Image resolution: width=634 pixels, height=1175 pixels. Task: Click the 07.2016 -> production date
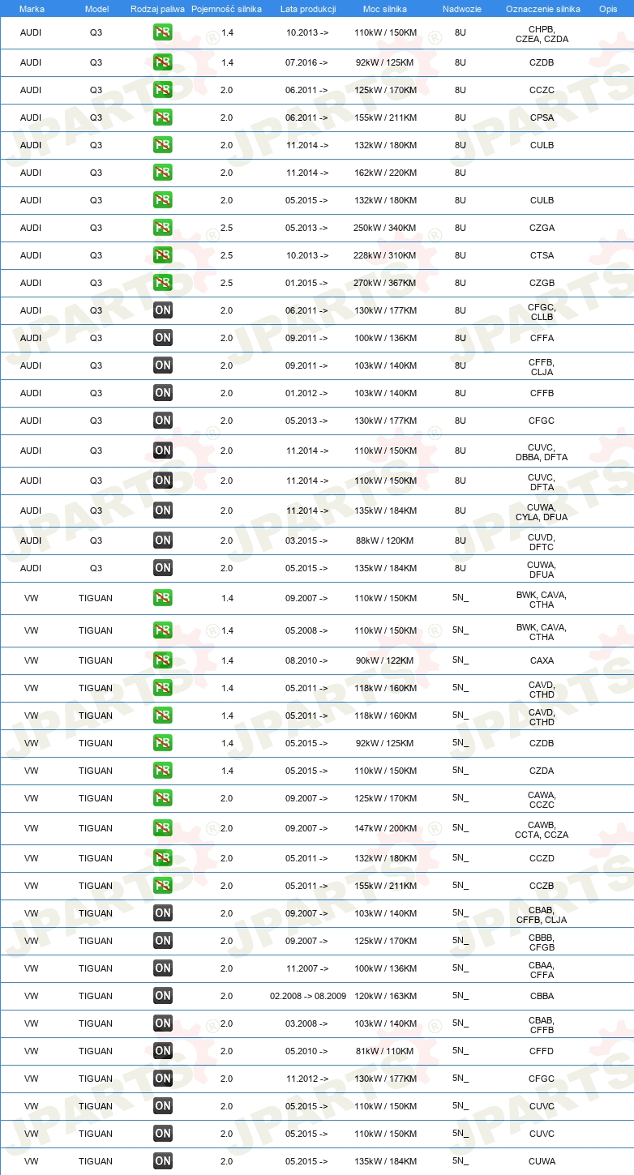(307, 62)
